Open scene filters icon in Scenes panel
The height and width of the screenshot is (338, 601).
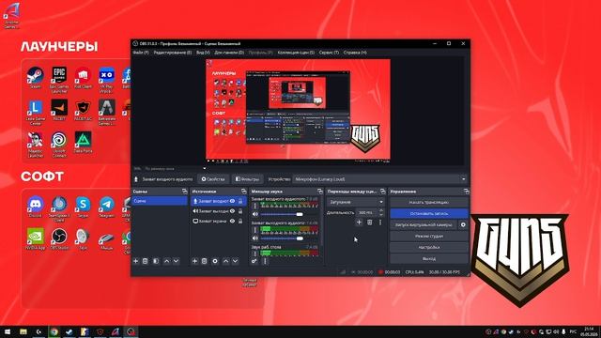156,261
